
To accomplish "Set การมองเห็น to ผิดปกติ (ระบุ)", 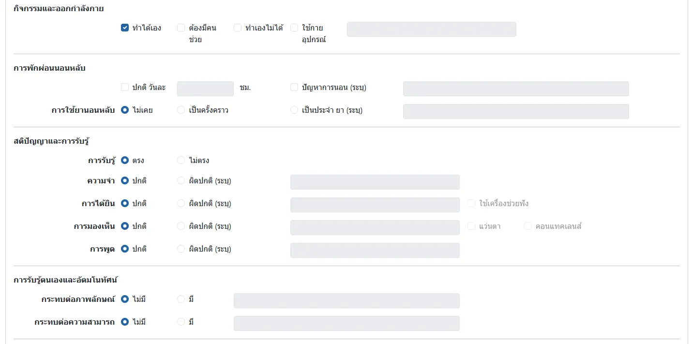I will [x=181, y=226].
